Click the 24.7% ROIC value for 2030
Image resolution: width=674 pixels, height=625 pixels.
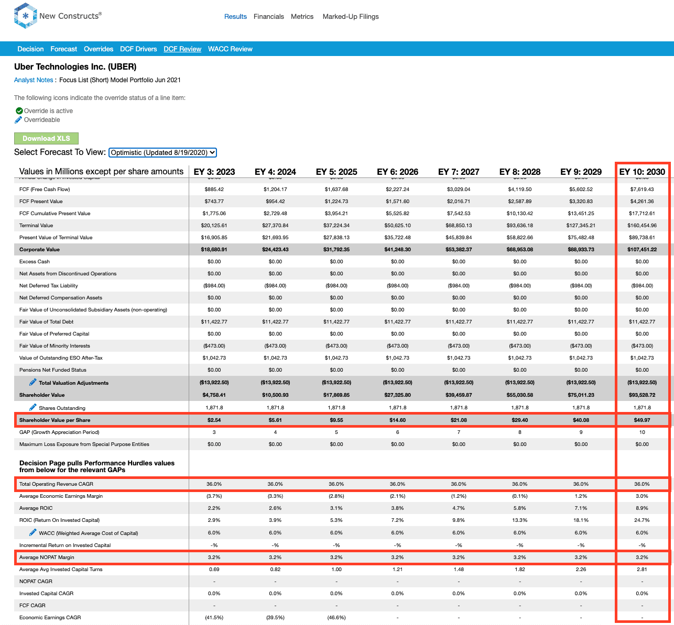pyautogui.click(x=642, y=520)
